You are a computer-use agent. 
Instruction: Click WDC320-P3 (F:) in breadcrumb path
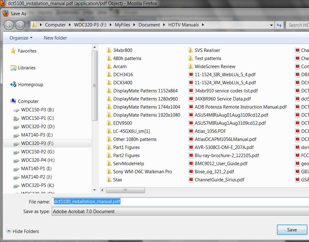coord(90,25)
